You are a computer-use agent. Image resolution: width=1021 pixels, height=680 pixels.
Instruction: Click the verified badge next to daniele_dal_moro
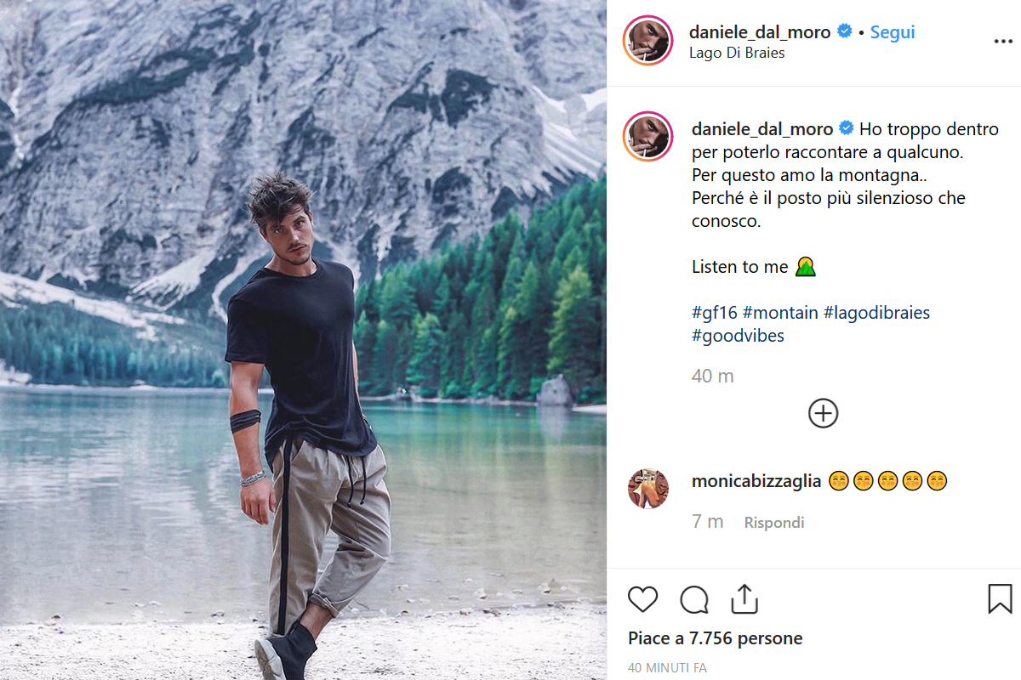click(844, 31)
